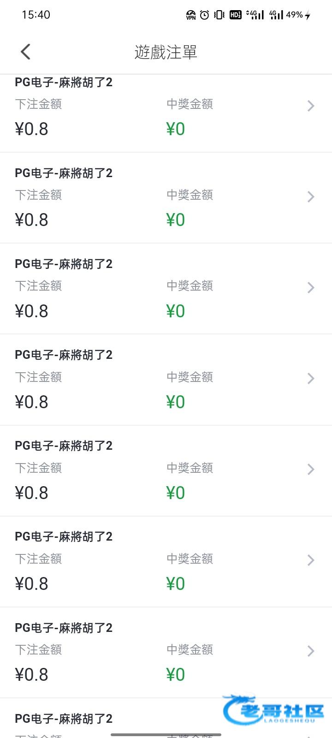Click the 老哥社区 dragon logo watermark
Screen dimensions: 332x738
point(273,711)
